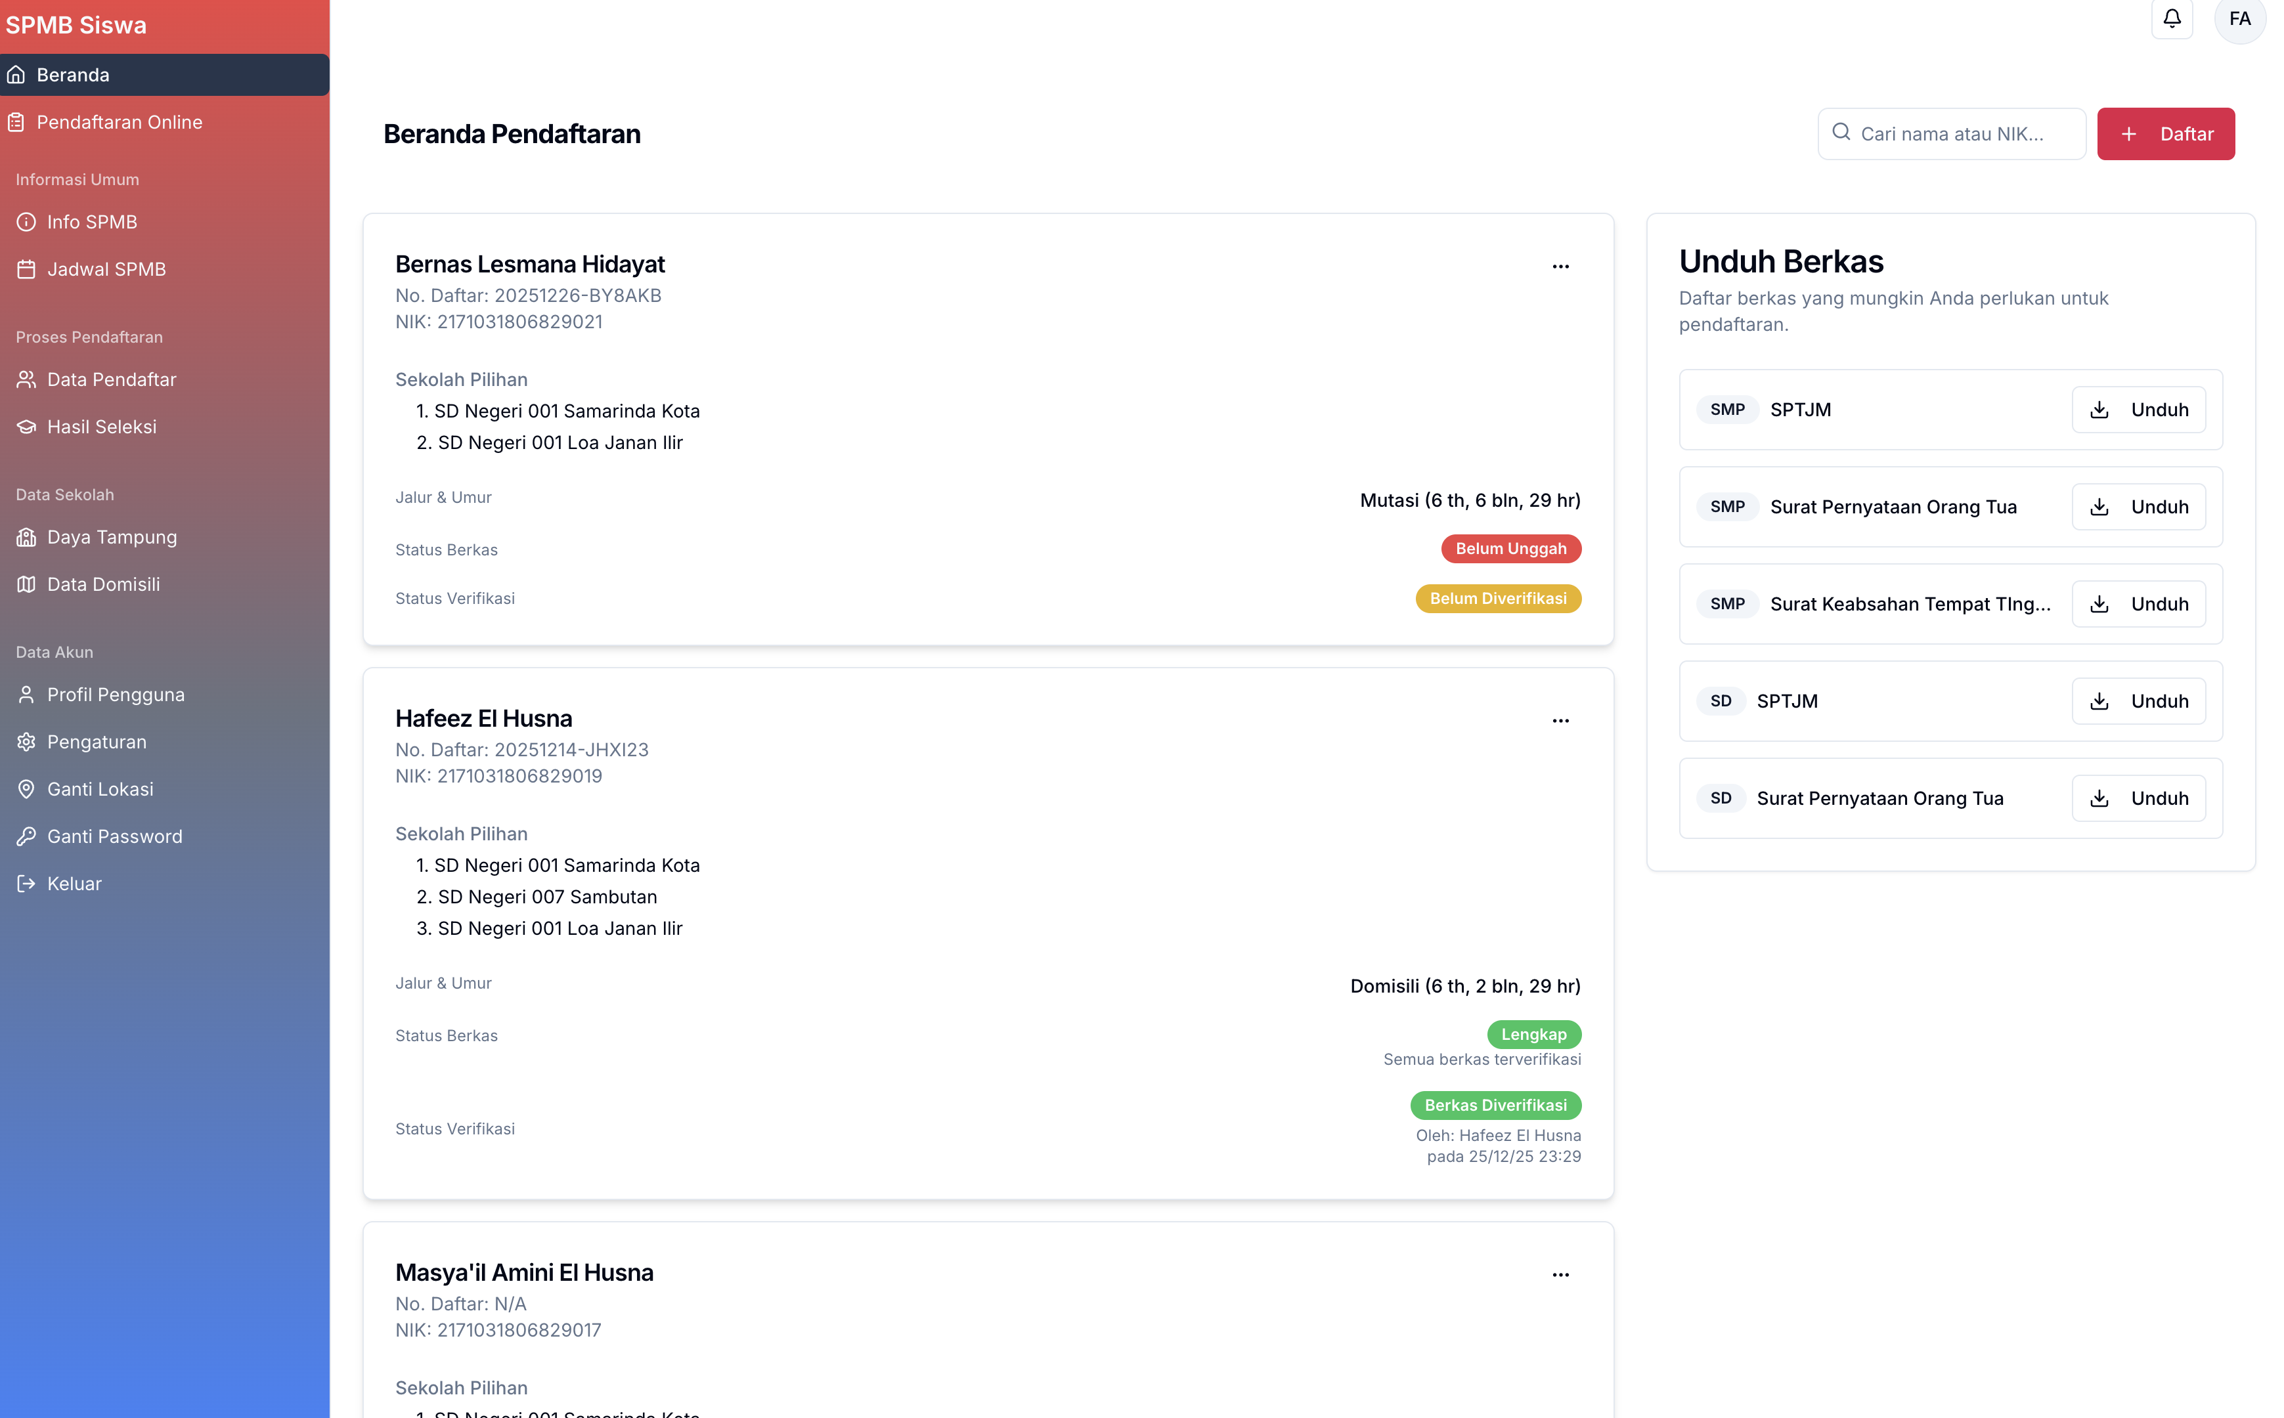Image resolution: width=2284 pixels, height=1418 pixels.
Task: Click the notification bell icon
Action: coord(2172,19)
